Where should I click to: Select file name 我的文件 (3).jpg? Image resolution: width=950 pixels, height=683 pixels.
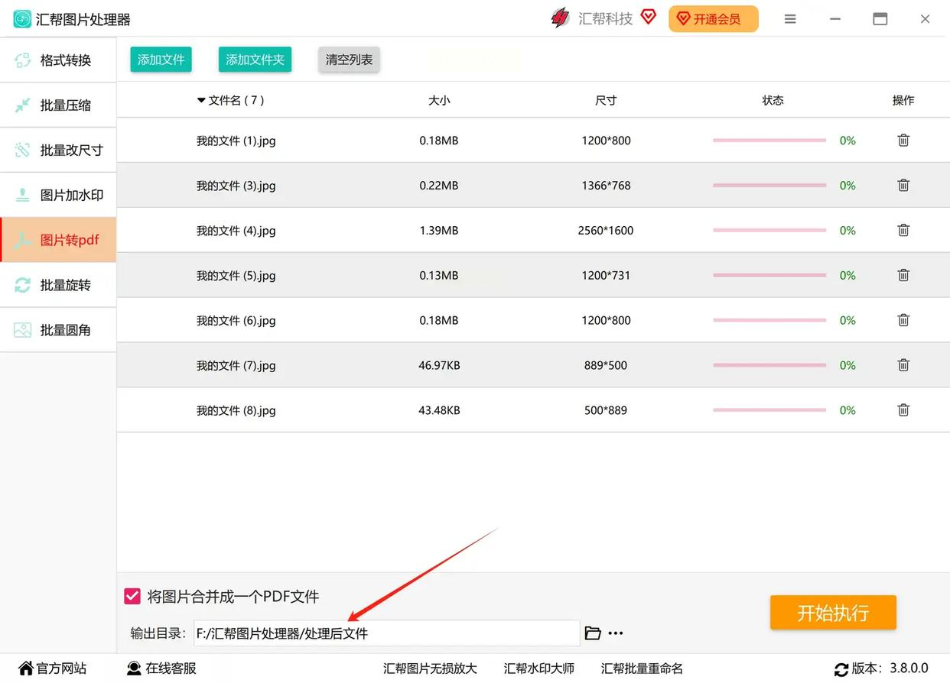(x=236, y=186)
